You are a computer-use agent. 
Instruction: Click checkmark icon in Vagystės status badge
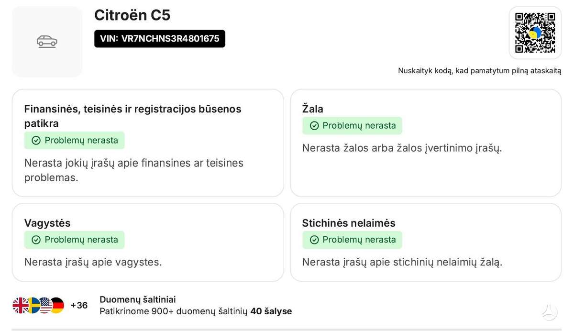[x=36, y=240]
